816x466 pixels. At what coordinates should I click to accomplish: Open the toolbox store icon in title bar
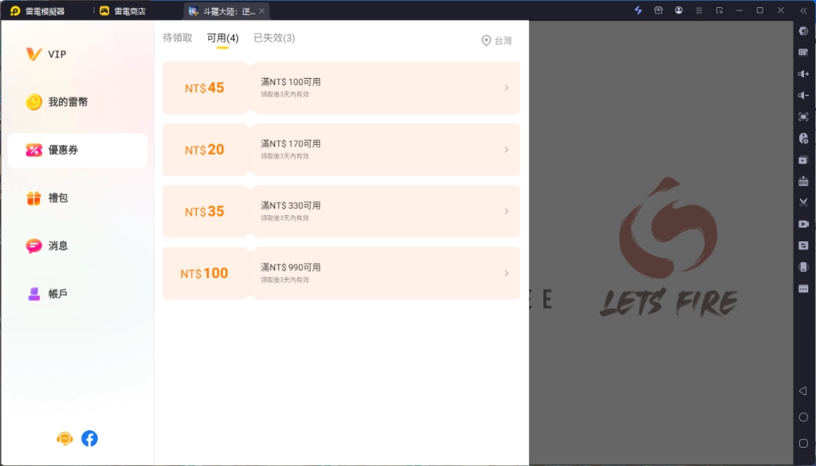pyautogui.click(x=658, y=10)
